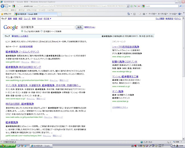The image size is (185, 148).
Task: Open the ツール(T) menu in menu bar
Action: point(42,10)
